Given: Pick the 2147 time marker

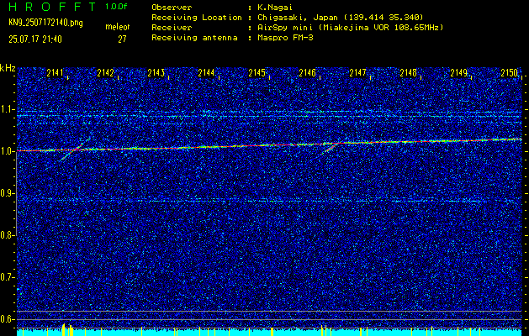Looking at the screenshot, I should [357, 72].
